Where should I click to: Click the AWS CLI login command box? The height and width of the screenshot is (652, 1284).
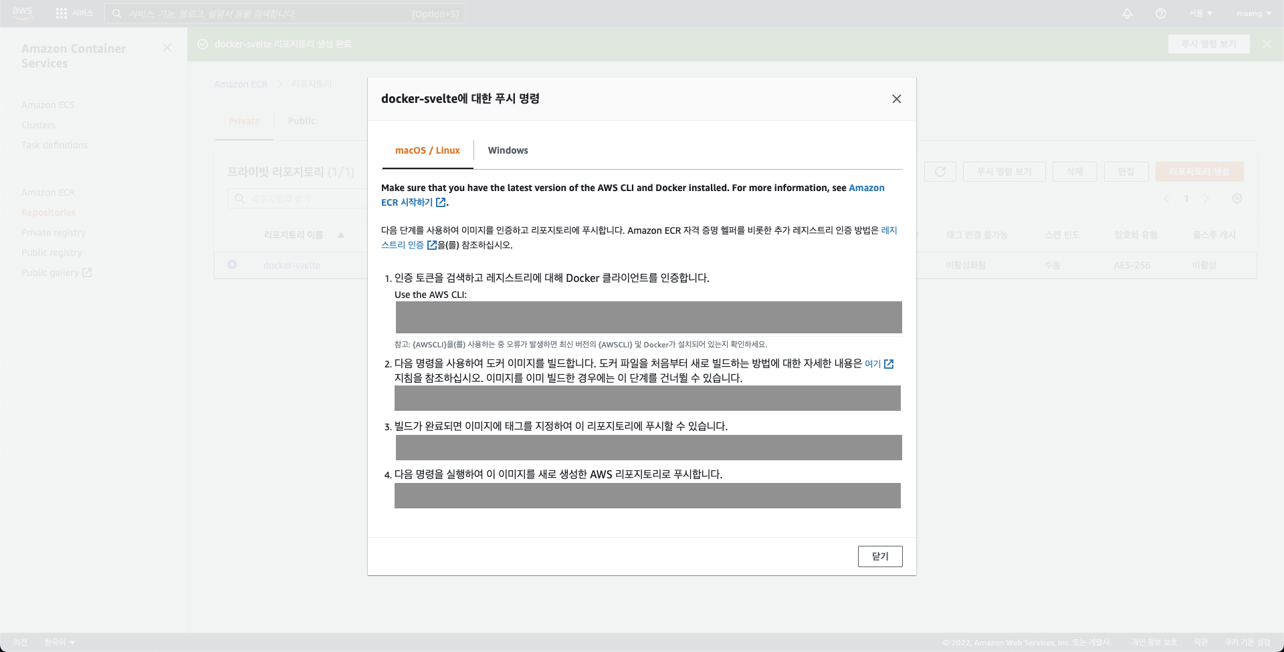[649, 317]
